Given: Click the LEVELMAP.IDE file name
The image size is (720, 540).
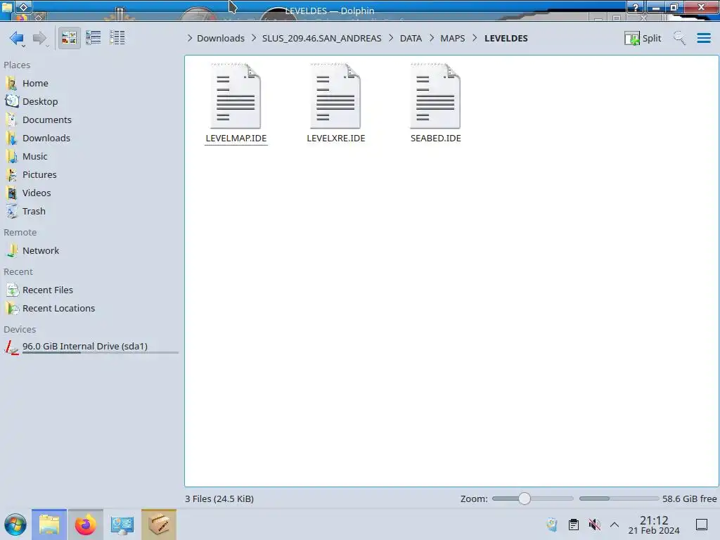Looking at the screenshot, I should coord(236,139).
